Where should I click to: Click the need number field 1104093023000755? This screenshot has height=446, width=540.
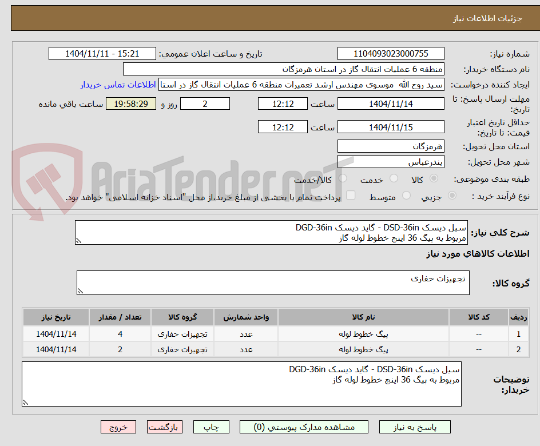[391, 54]
